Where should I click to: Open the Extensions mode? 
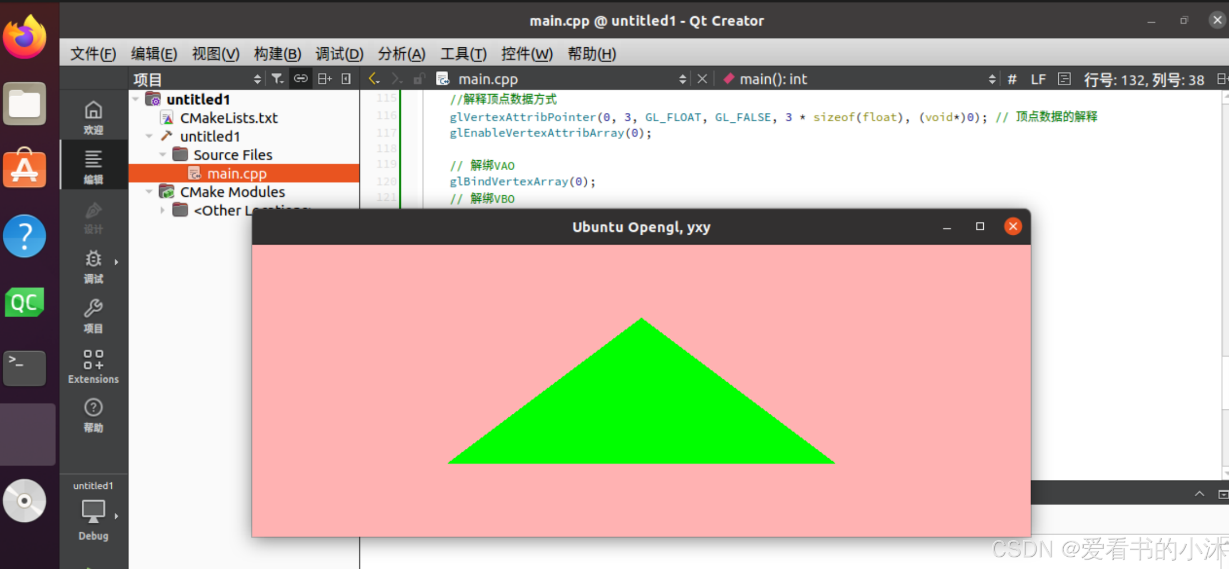tap(93, 367)
